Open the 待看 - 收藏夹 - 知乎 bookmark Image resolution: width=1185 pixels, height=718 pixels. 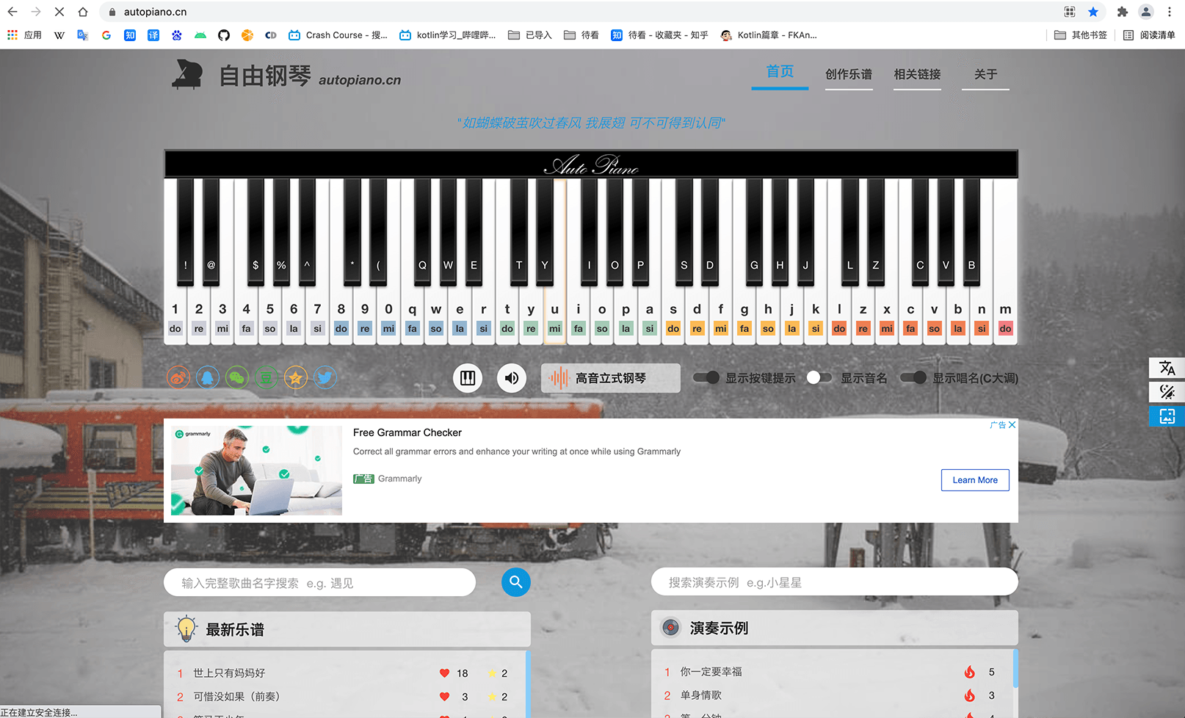[659, 35]
